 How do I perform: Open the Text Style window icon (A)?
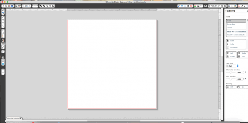tap(205, 6)
